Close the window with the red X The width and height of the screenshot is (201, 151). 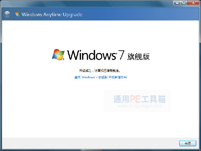[x=193, y=3]
